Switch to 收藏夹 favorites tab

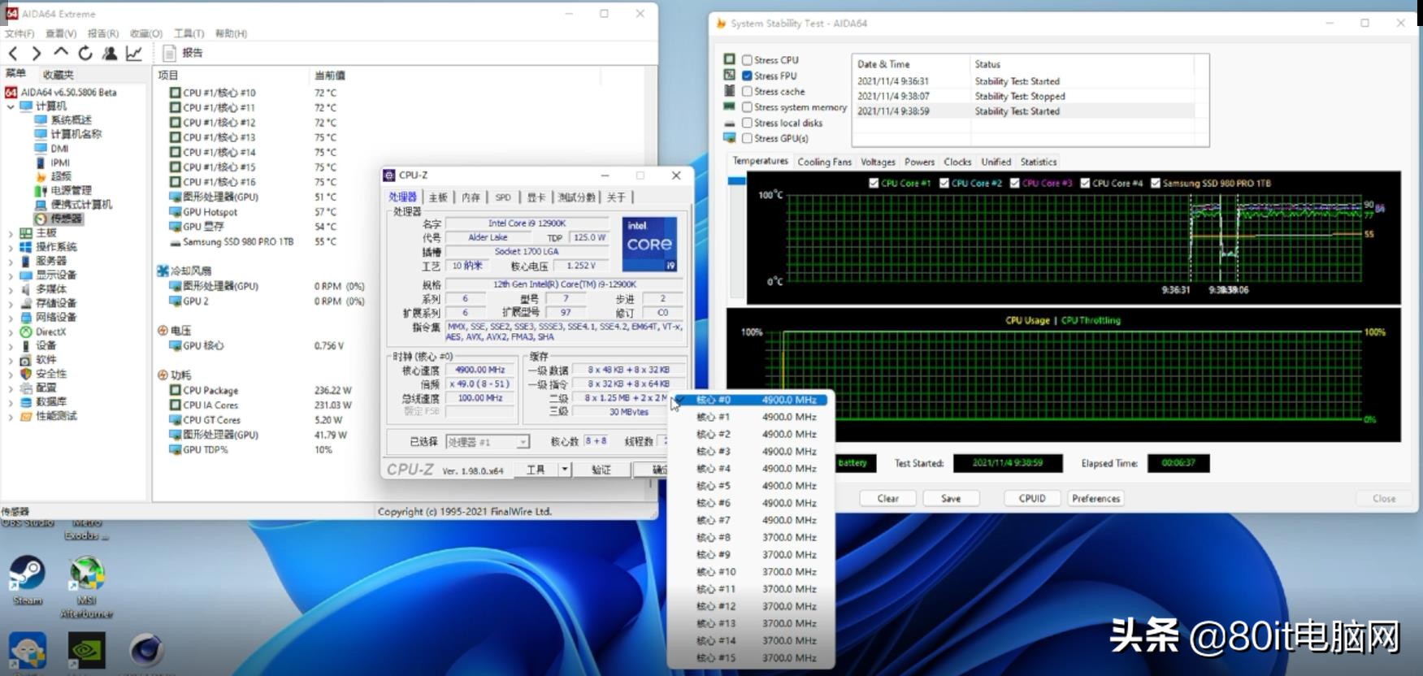(58, 74)
